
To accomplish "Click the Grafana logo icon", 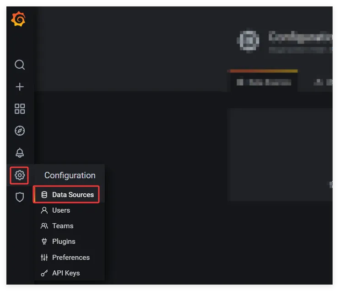I will pyautogui.click(x=19, y=19).
